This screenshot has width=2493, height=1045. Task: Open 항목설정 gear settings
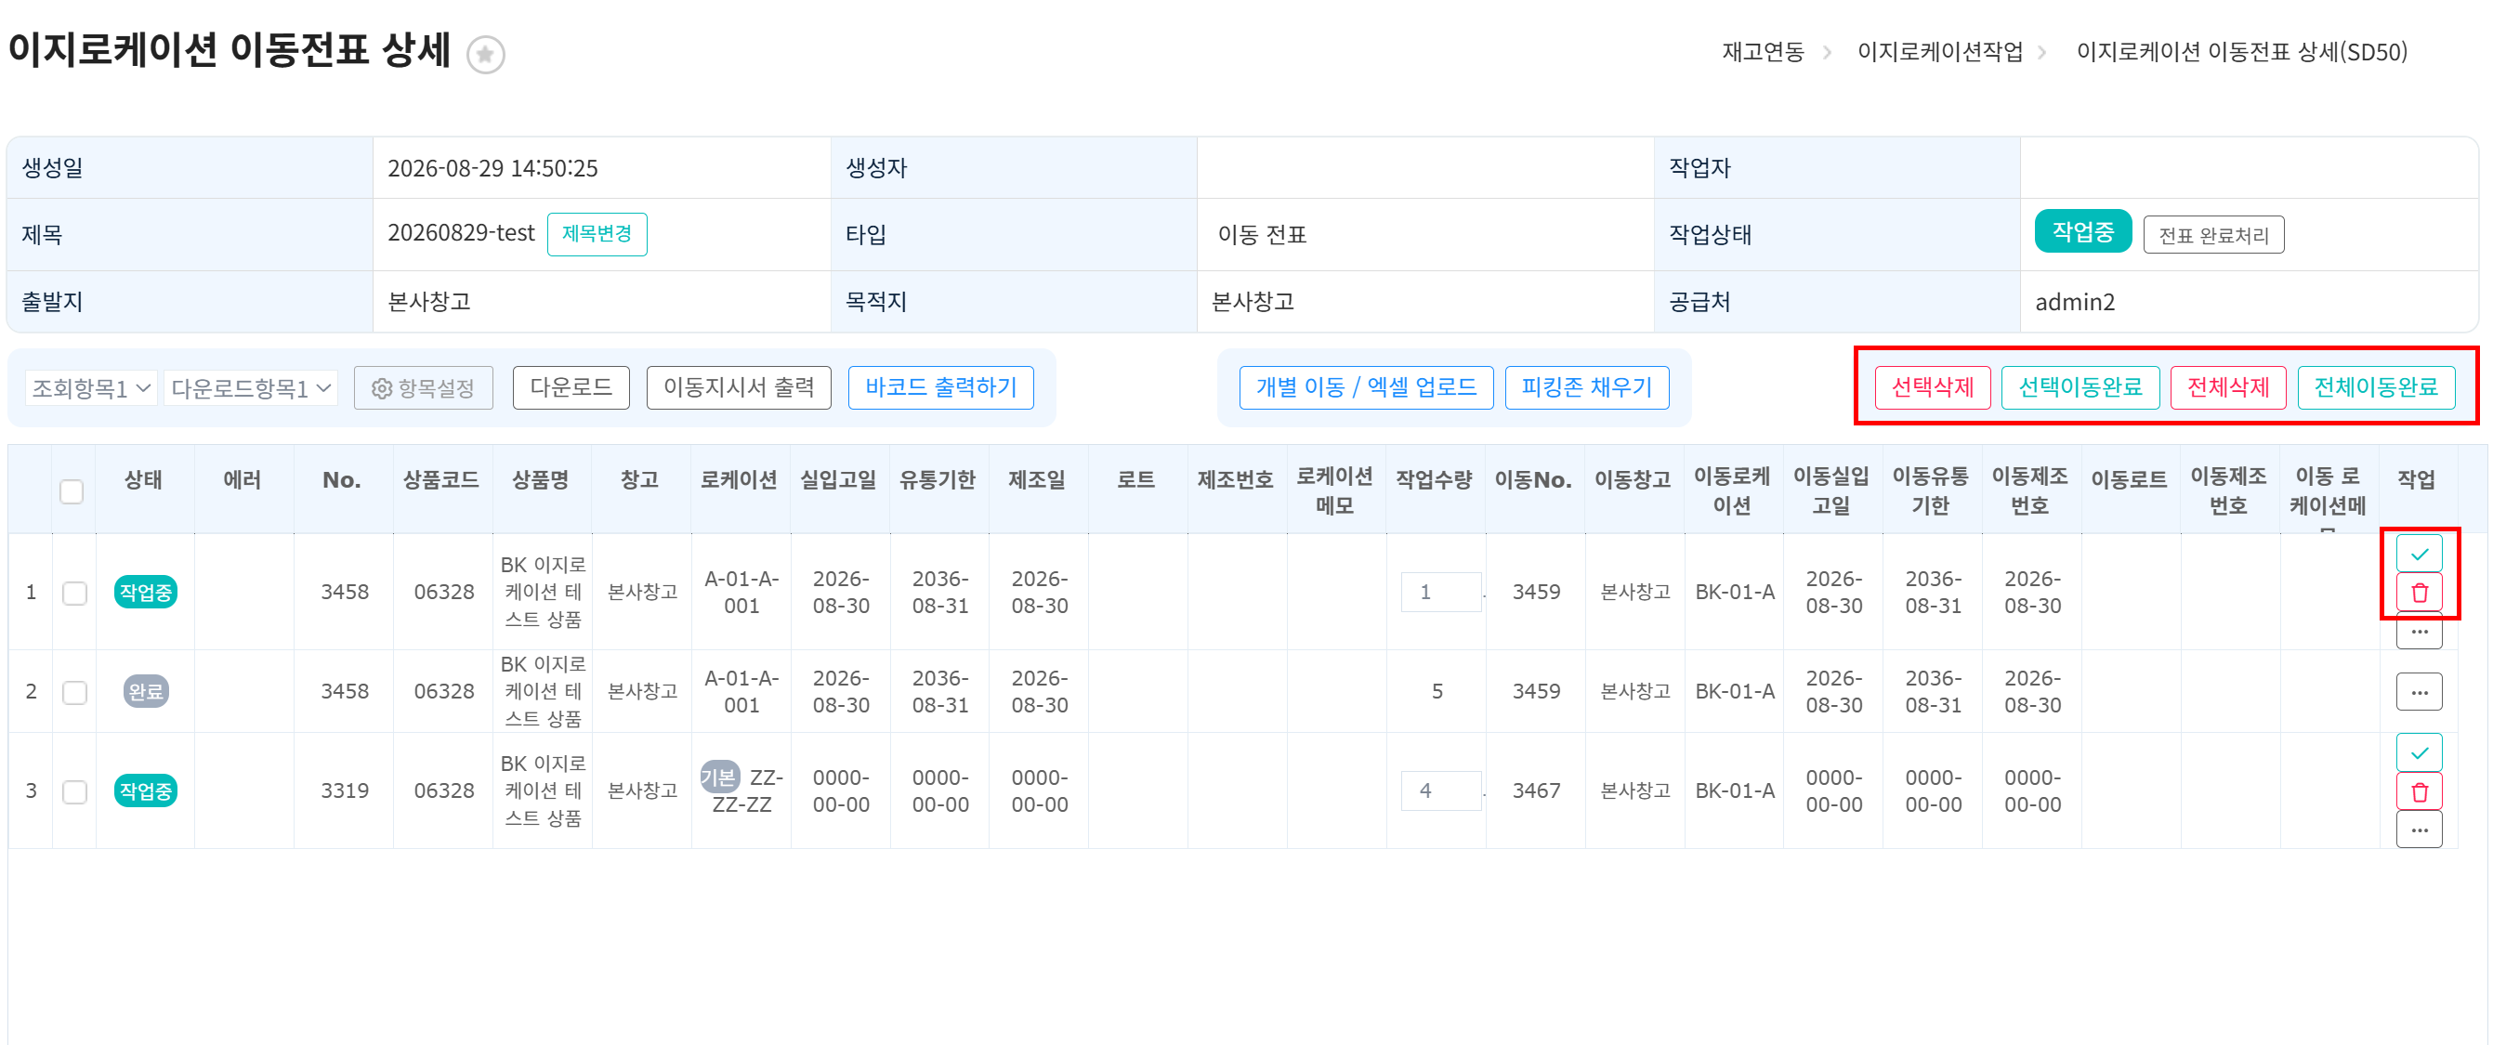point(423,388)
